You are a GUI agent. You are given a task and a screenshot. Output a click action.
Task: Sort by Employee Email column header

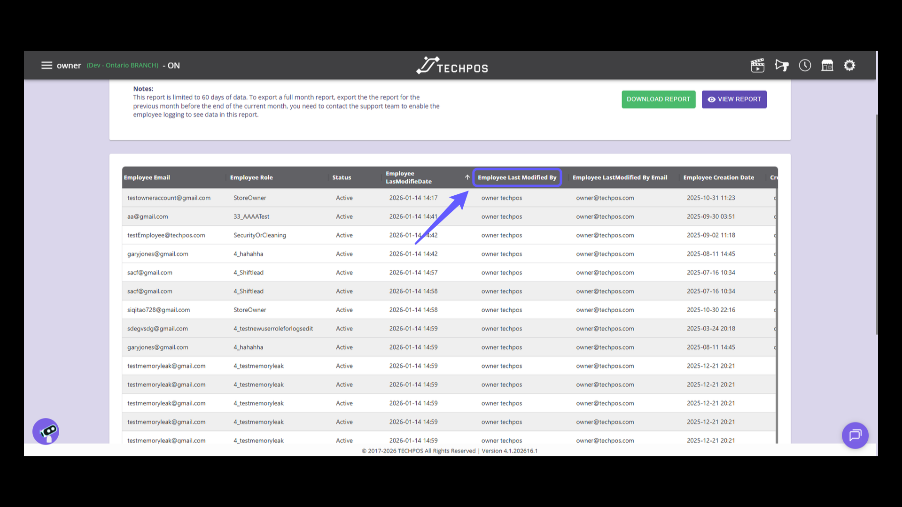point(147,177)
